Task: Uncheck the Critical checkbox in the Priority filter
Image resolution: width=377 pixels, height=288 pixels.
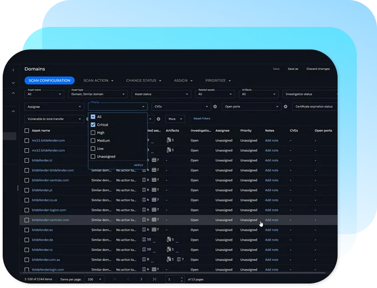Action: 93,125
